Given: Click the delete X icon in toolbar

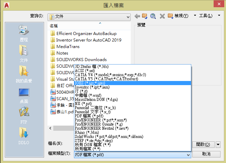Looking at the screenshot, I should 162,16.
